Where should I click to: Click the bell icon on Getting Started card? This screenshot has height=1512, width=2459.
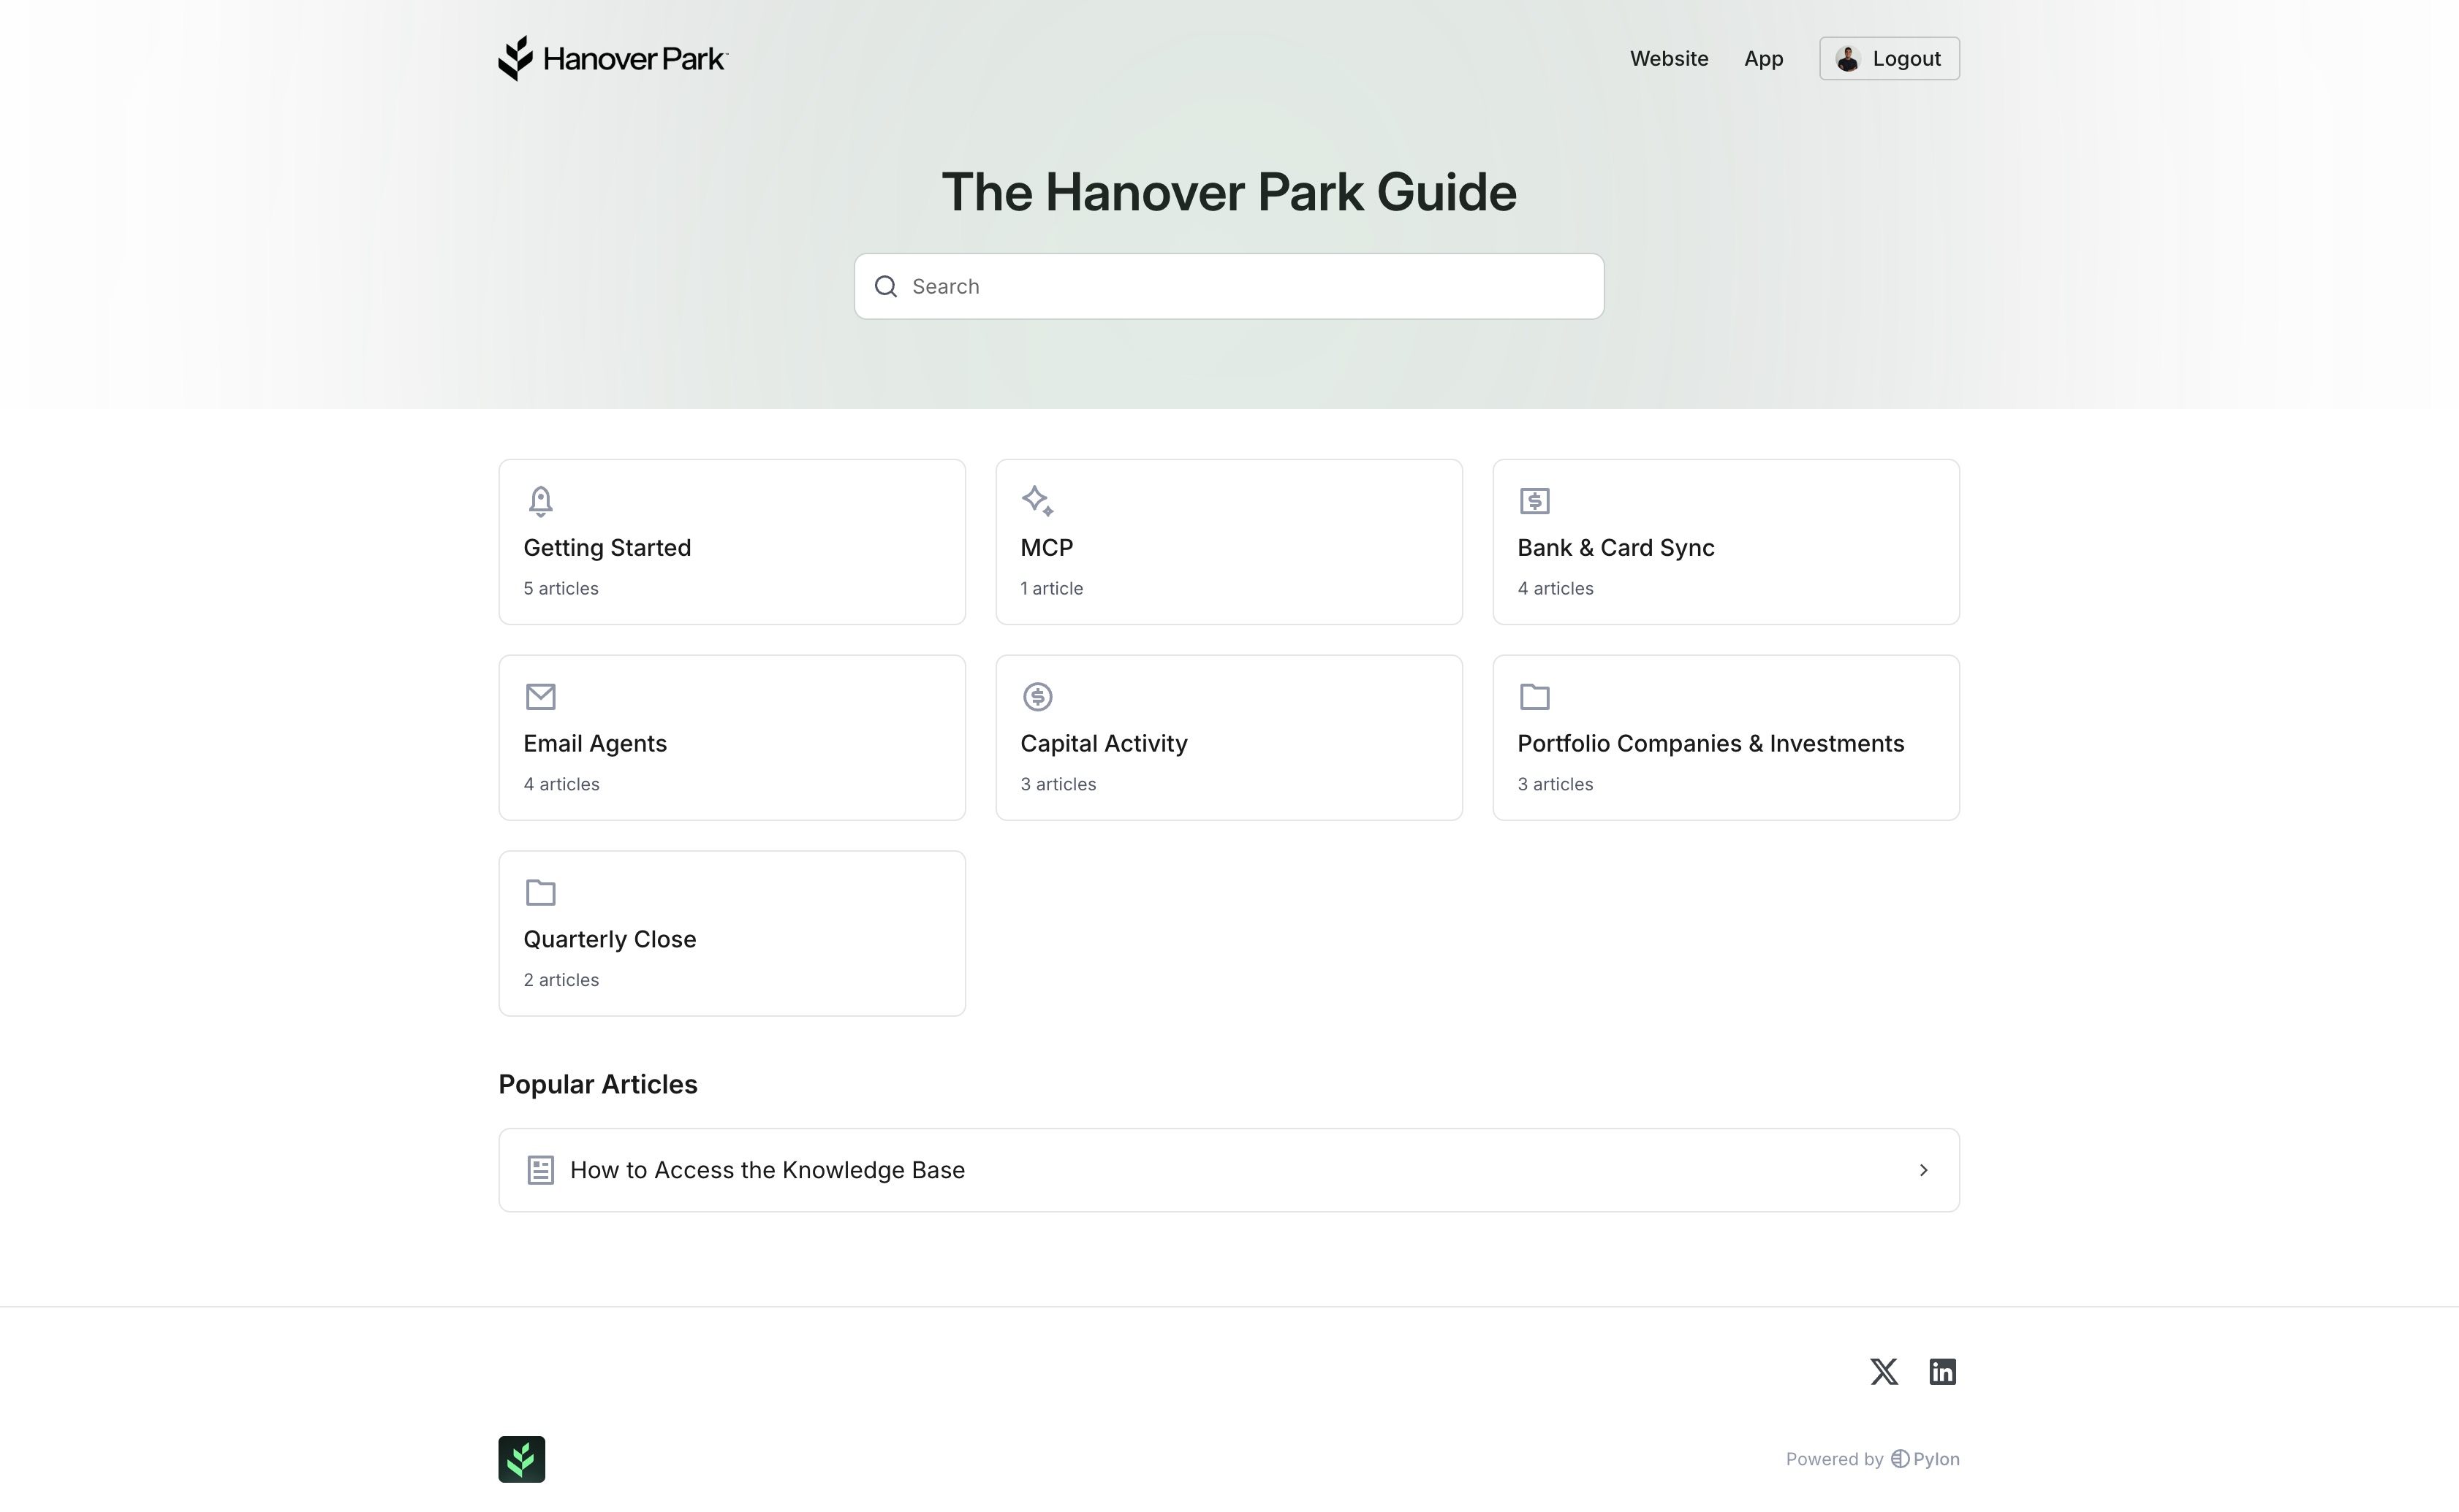[x=540, y=500]
